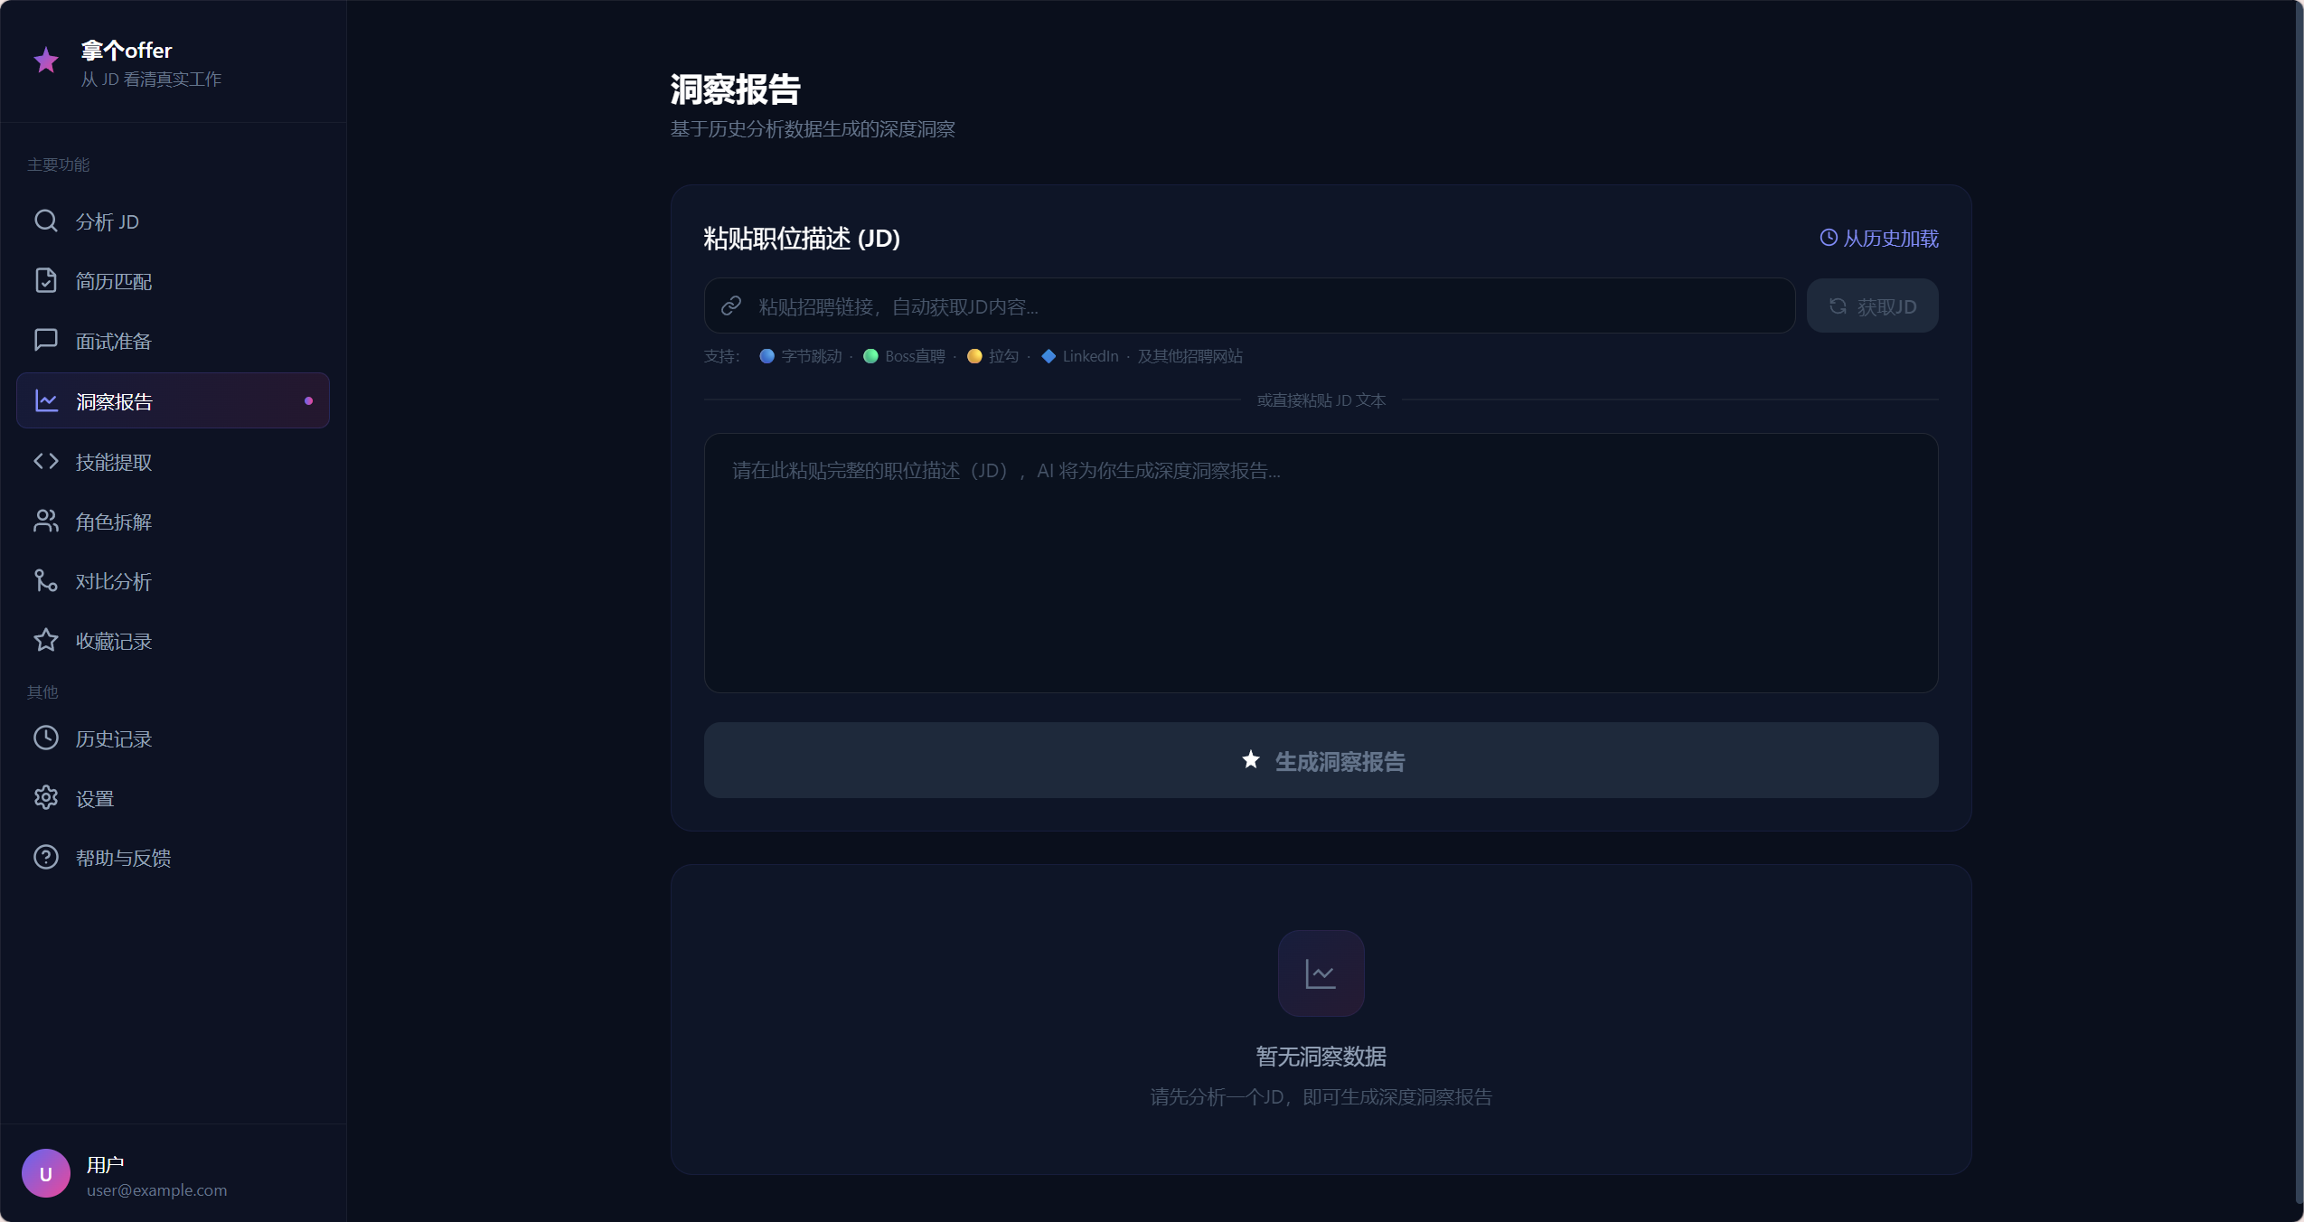Click the 从历史加载 link
Viewport: 2304px width, 1222px height.
(1879, 239)
